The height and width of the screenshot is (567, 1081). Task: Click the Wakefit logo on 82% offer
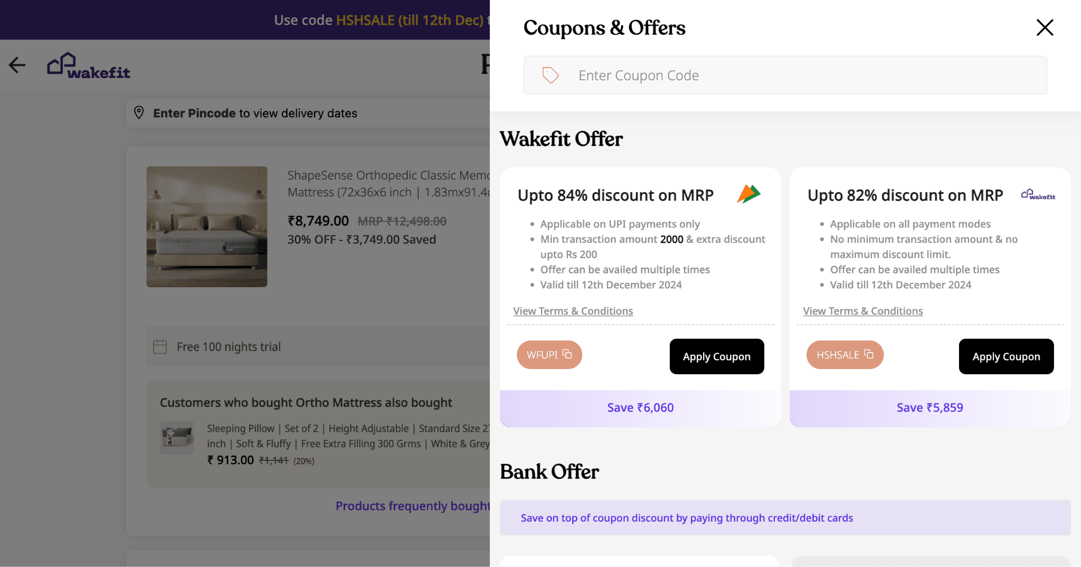pyautogui.click(x=1038, y=195)
